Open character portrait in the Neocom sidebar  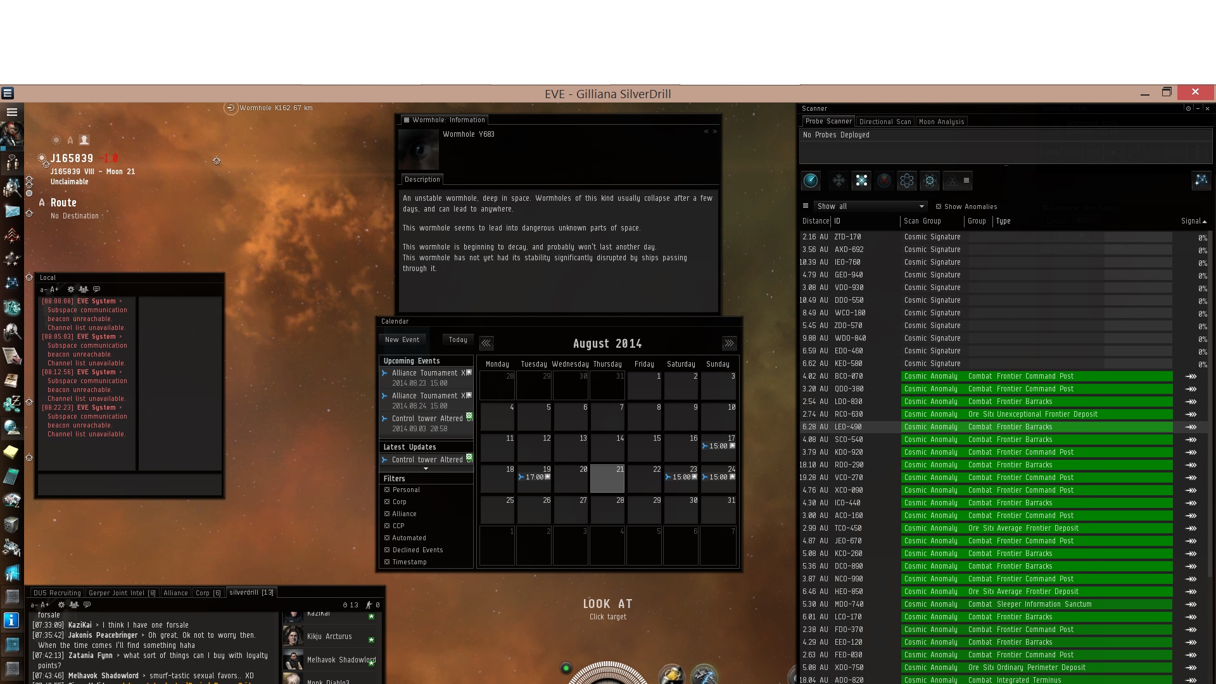(x=11, y=134)
